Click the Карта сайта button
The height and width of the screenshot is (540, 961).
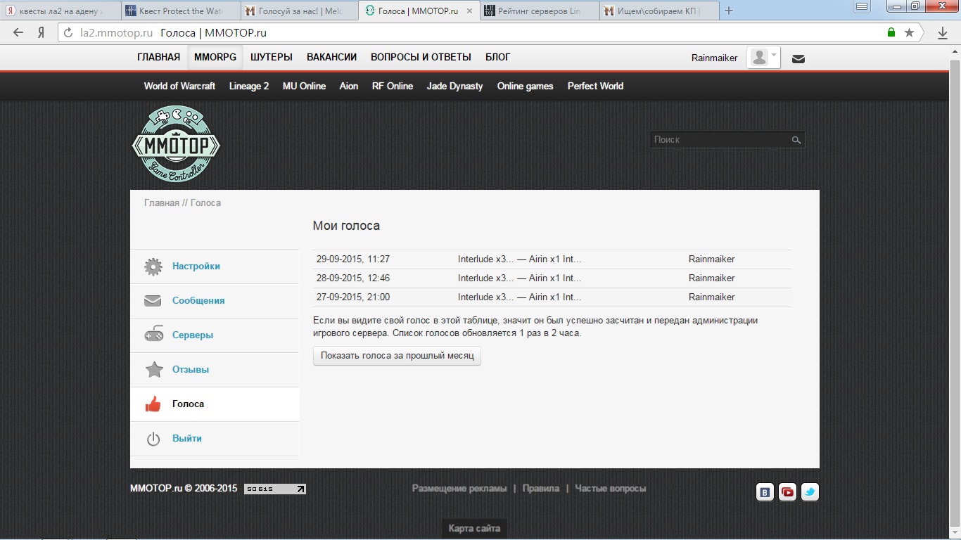tap(474, 529)
